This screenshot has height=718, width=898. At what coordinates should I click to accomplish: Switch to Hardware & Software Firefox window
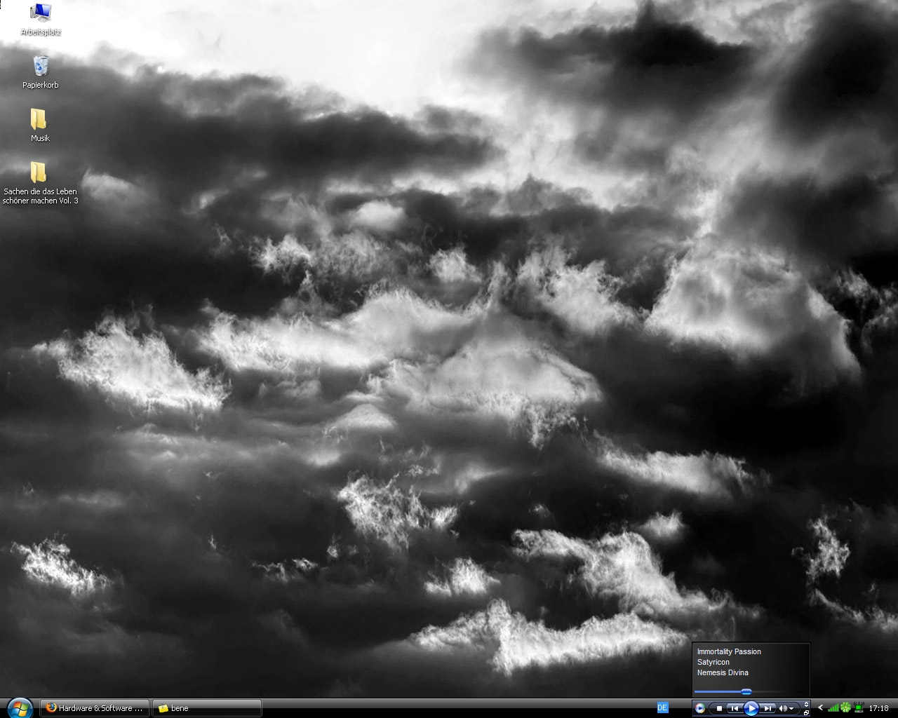(x=95, y=708)
